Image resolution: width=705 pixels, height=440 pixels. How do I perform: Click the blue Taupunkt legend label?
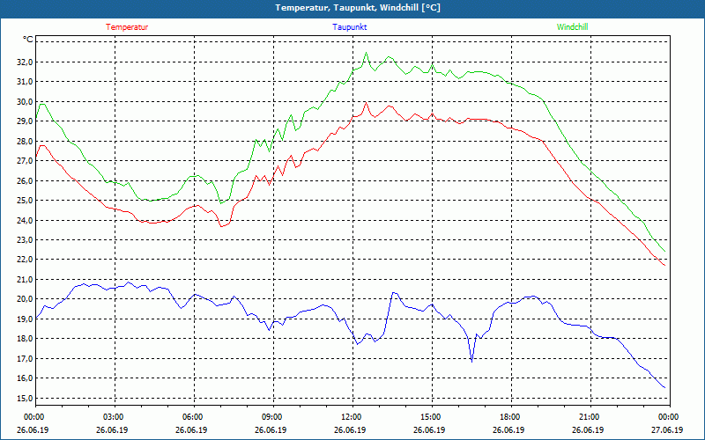349,27
